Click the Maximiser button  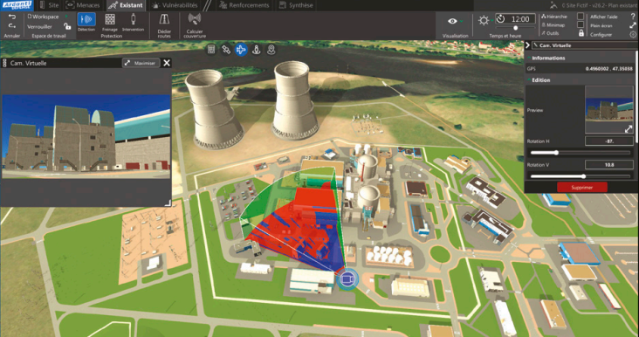pos(141,63)
